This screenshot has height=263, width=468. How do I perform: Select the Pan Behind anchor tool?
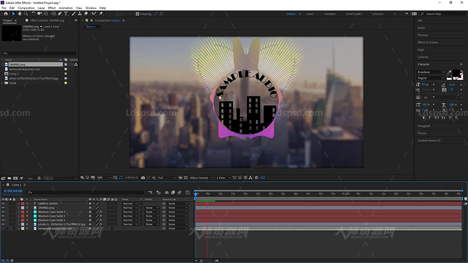[x=46, y=13]
